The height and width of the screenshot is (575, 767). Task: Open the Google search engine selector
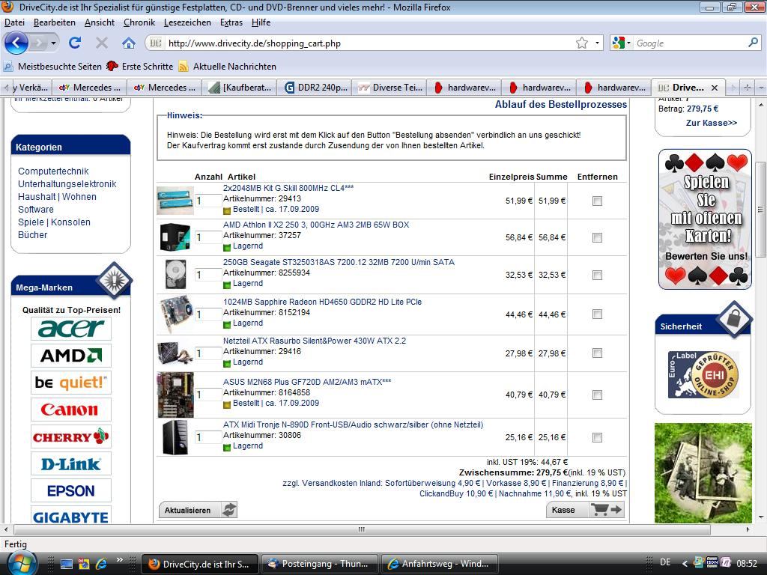pos(622,43)
